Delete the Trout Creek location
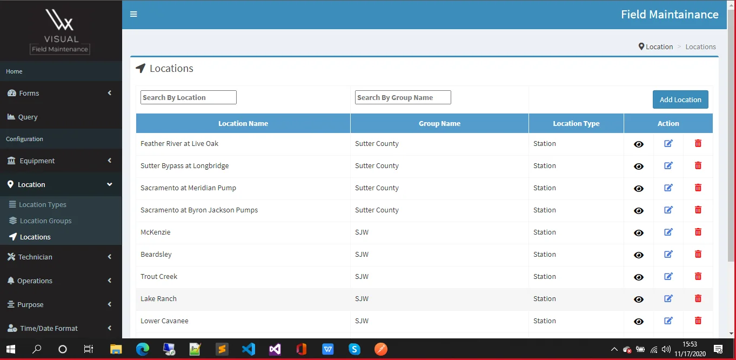Screen dimensions: 736x360 (698, 276)
